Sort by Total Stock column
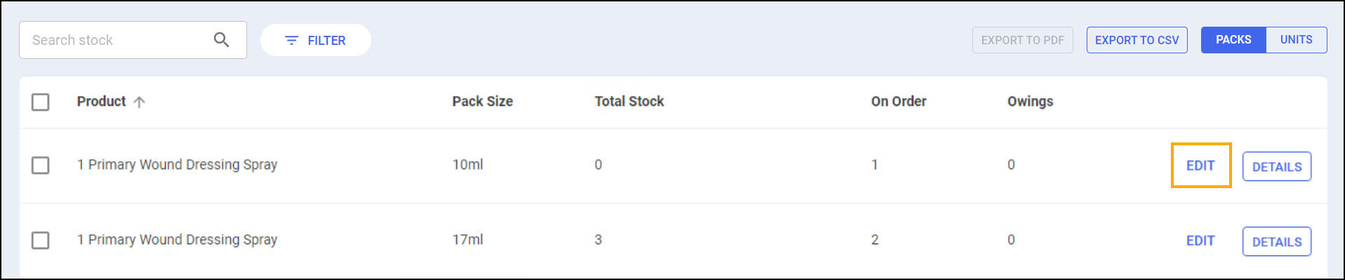1345x280 pixels. point(629,102)
